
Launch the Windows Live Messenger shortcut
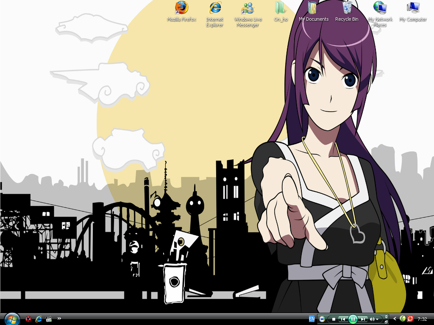point(248,14)
